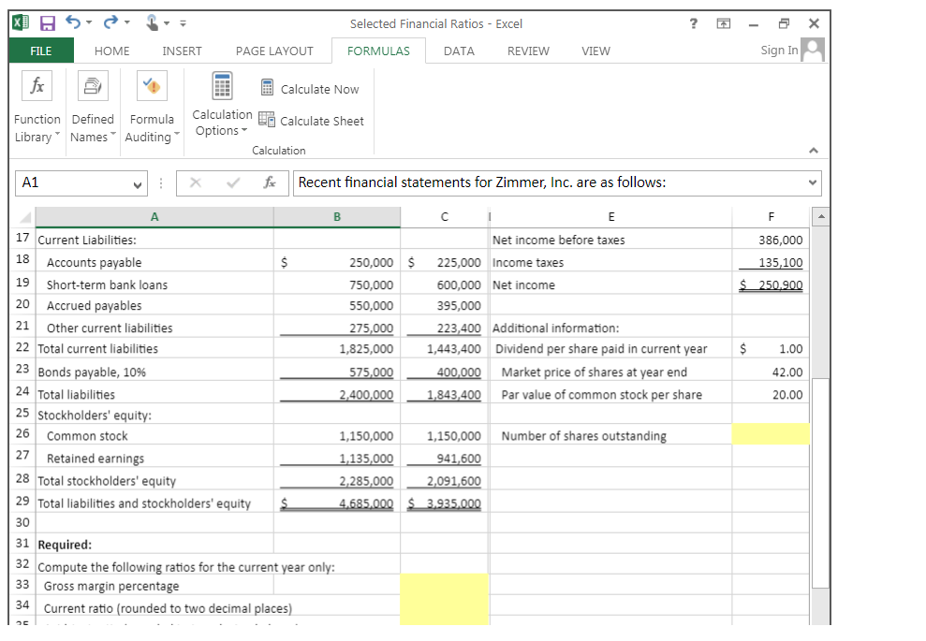Switch to the VIEW tab
Image resolution: width=926 pixels, height=641 pixels.
click(595, 51)
